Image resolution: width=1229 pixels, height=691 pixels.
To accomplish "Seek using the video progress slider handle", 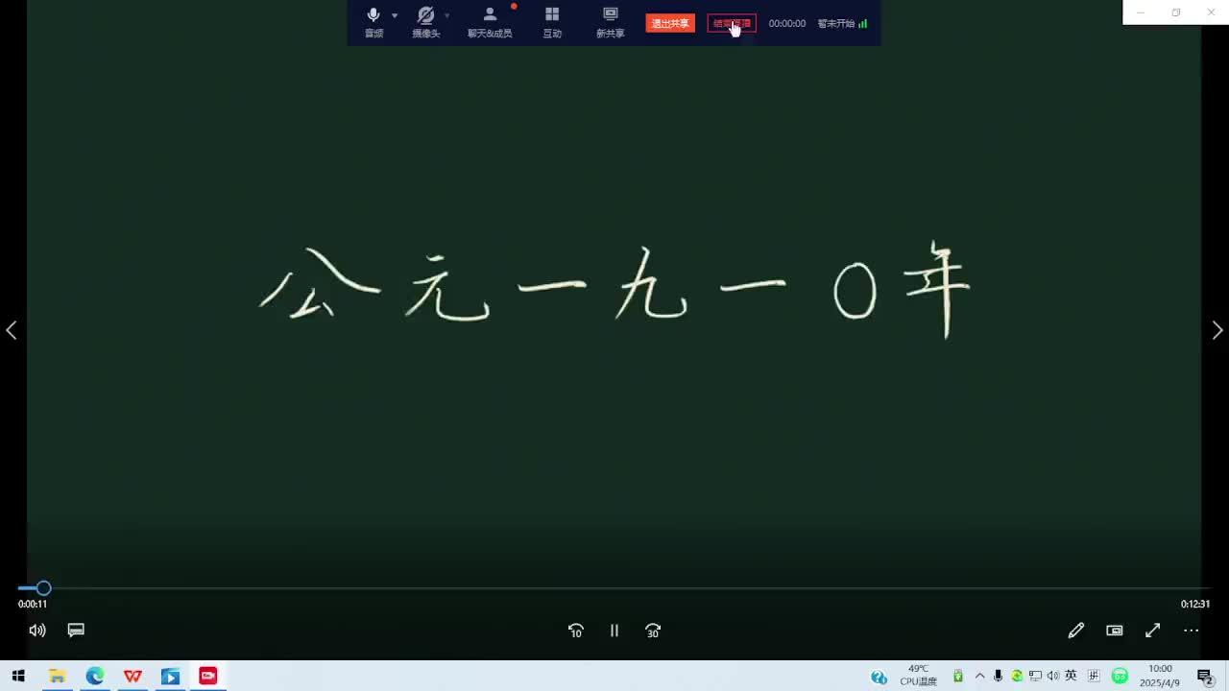I will [43, 588].
